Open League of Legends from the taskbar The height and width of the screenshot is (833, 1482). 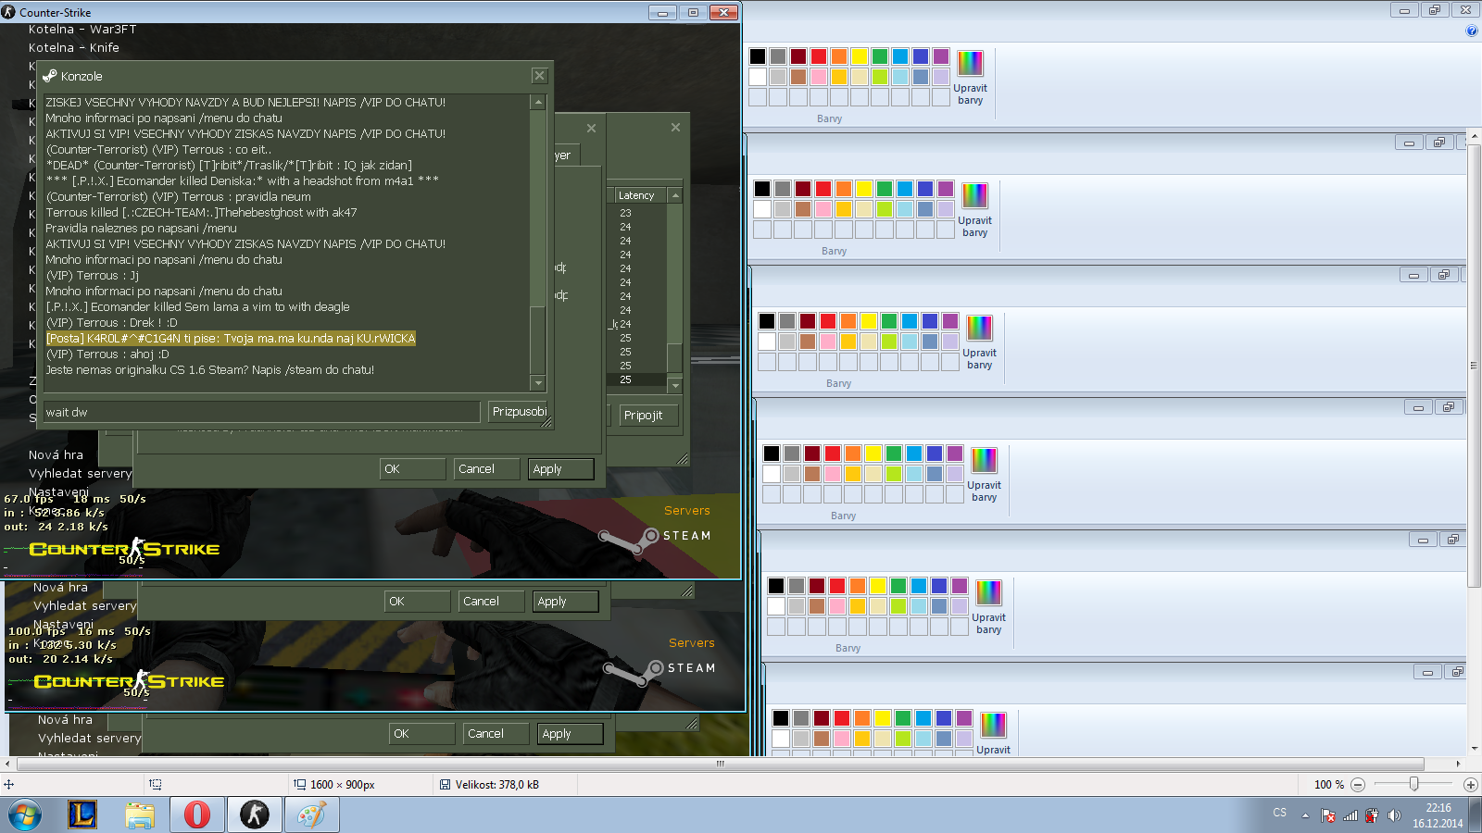pyautogui.click(x=82, y=814)
